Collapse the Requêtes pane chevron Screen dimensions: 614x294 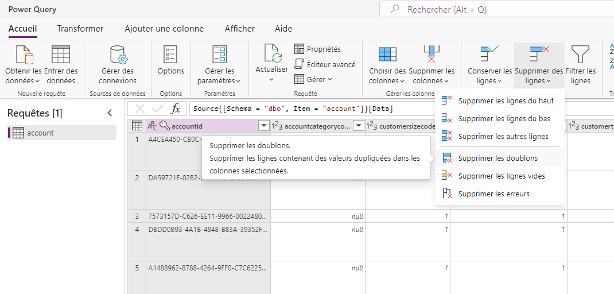coord(110,113)
